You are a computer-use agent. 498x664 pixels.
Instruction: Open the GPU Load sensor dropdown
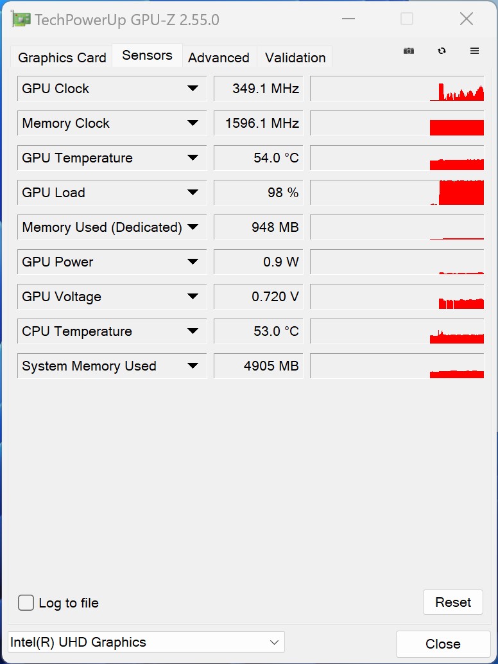pos(193,193)
